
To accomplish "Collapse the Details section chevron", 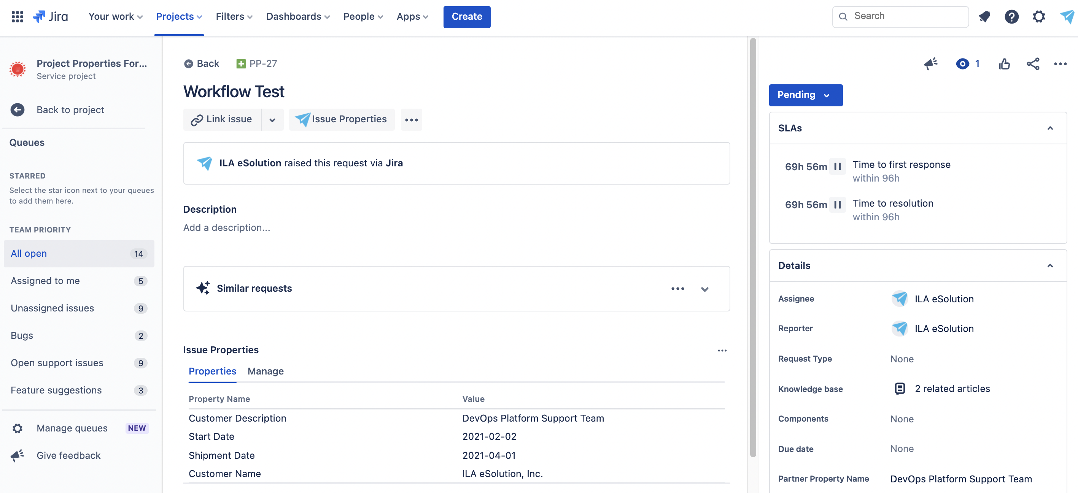I will coord(1050,266).
